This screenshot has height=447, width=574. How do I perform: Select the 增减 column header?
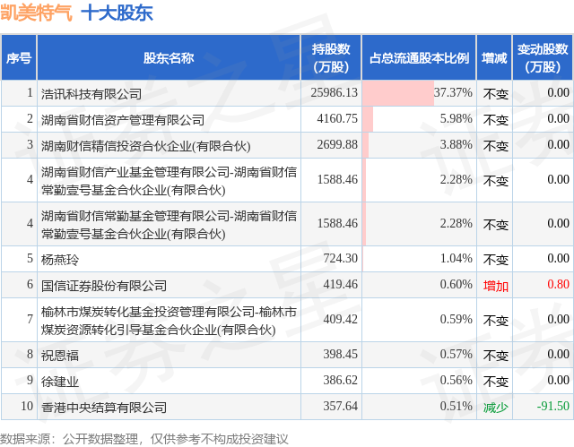coord(494,57)
